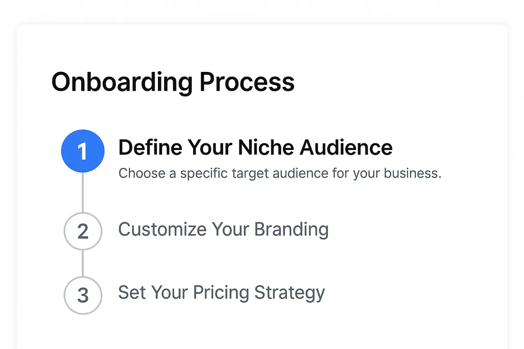
Task: Click connector line between steps 2 and 3
Action: tap(83, 263)
